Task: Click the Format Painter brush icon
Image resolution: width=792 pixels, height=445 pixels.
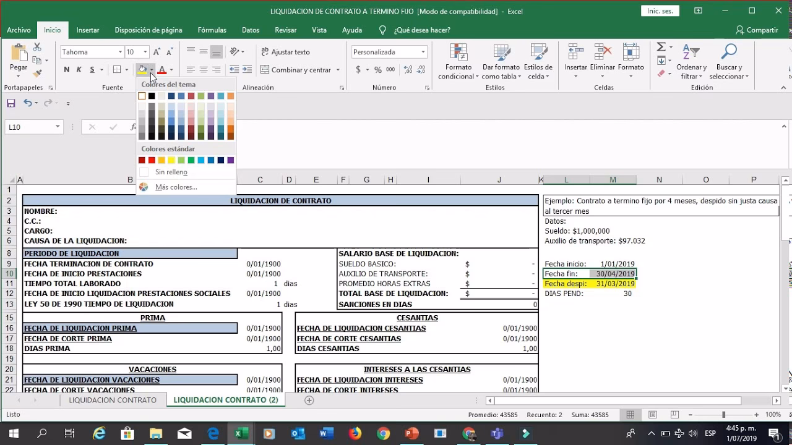Action: coord(37,74)
